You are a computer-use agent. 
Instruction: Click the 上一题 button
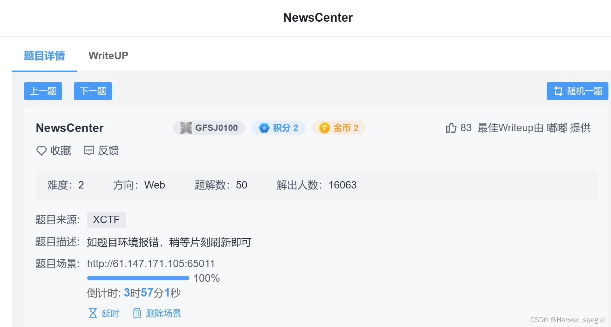click(43, 91)
